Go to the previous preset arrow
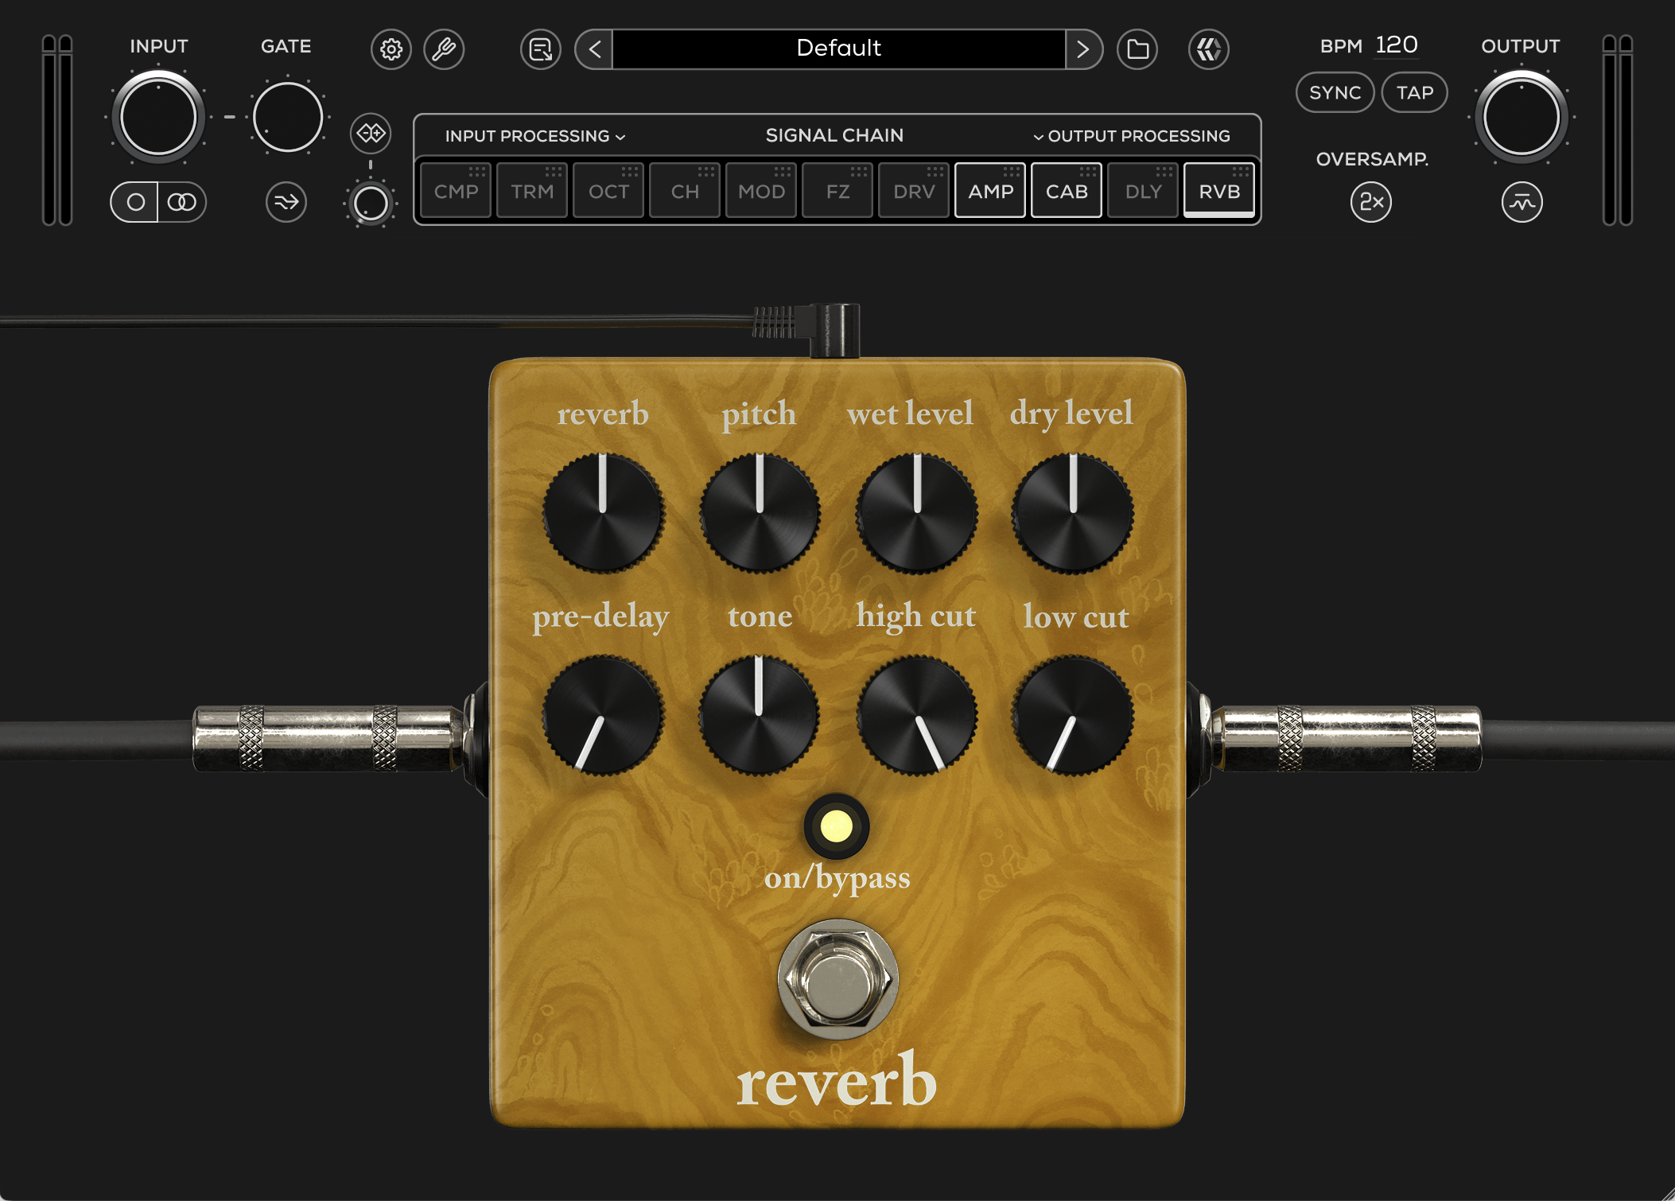The width and height of the screenshot is (1675, 1201). tap(594, 49)
